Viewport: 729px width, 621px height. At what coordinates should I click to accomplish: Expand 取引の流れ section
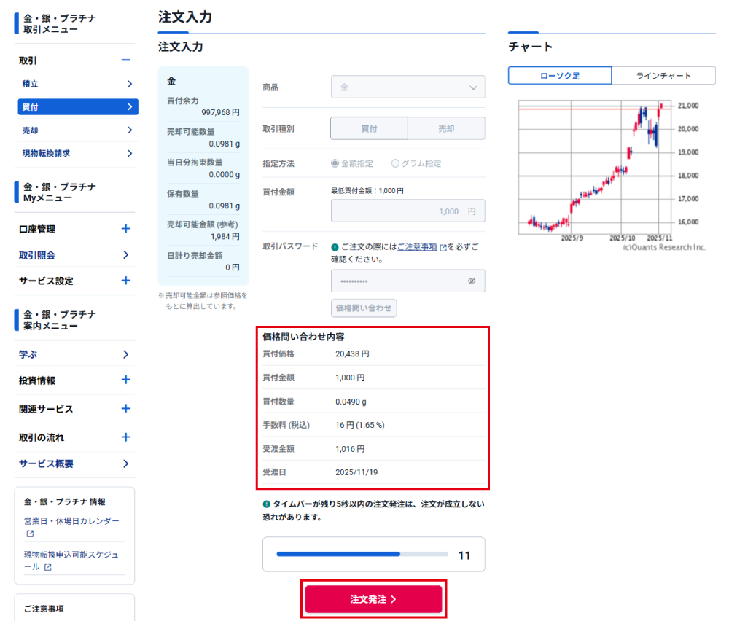click(125, 437)
